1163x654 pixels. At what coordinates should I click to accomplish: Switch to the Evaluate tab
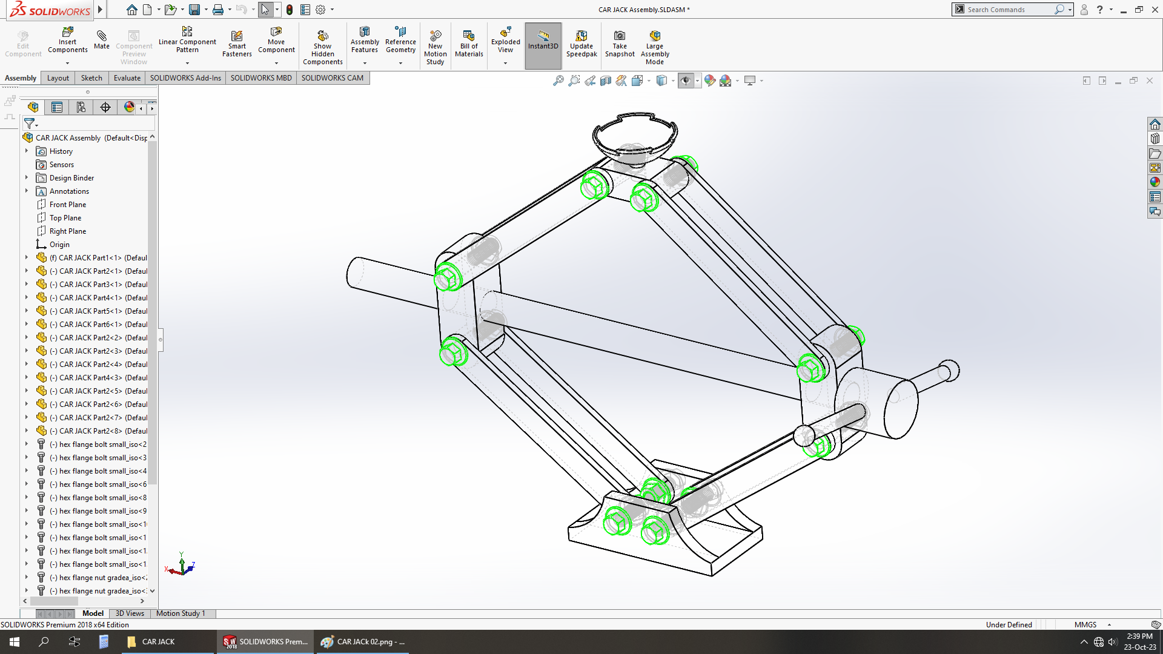point(127,78)
